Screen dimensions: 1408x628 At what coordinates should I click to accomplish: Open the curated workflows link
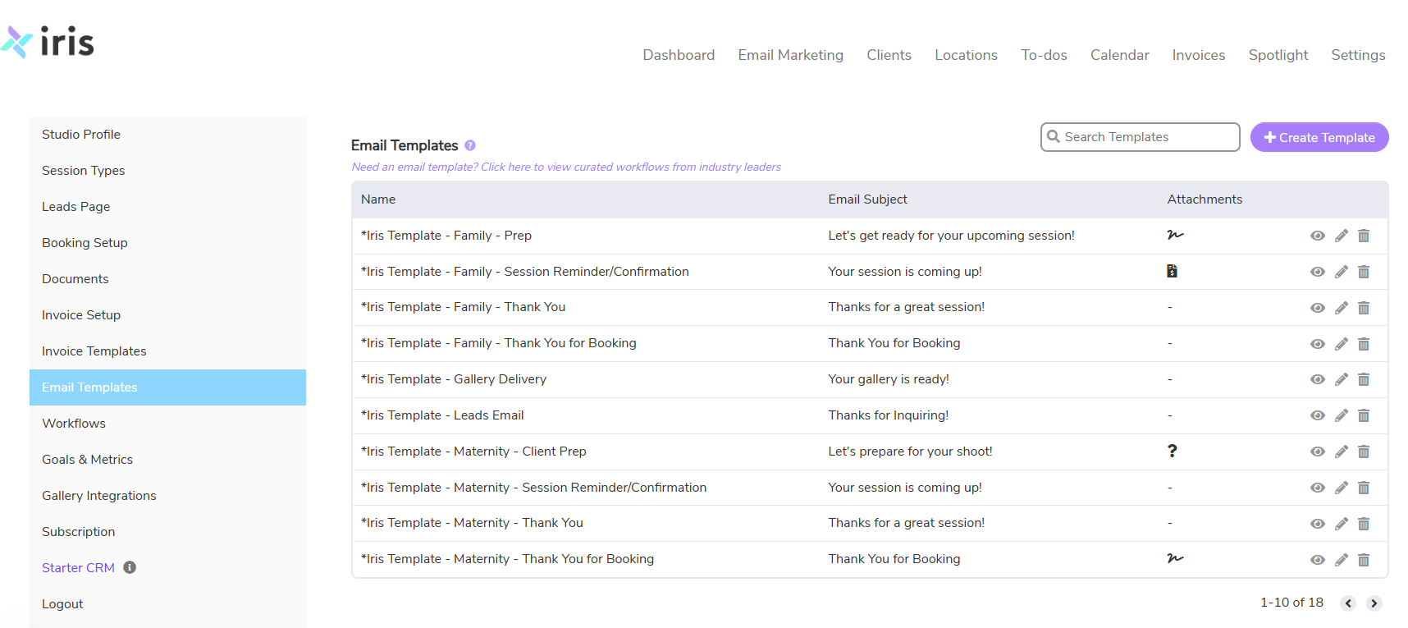[x=566, y=167]
